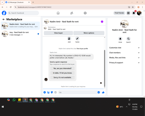
Task: Show hidden system tray icons chevron
Action: pyautogui.click(x=127, y=107)
